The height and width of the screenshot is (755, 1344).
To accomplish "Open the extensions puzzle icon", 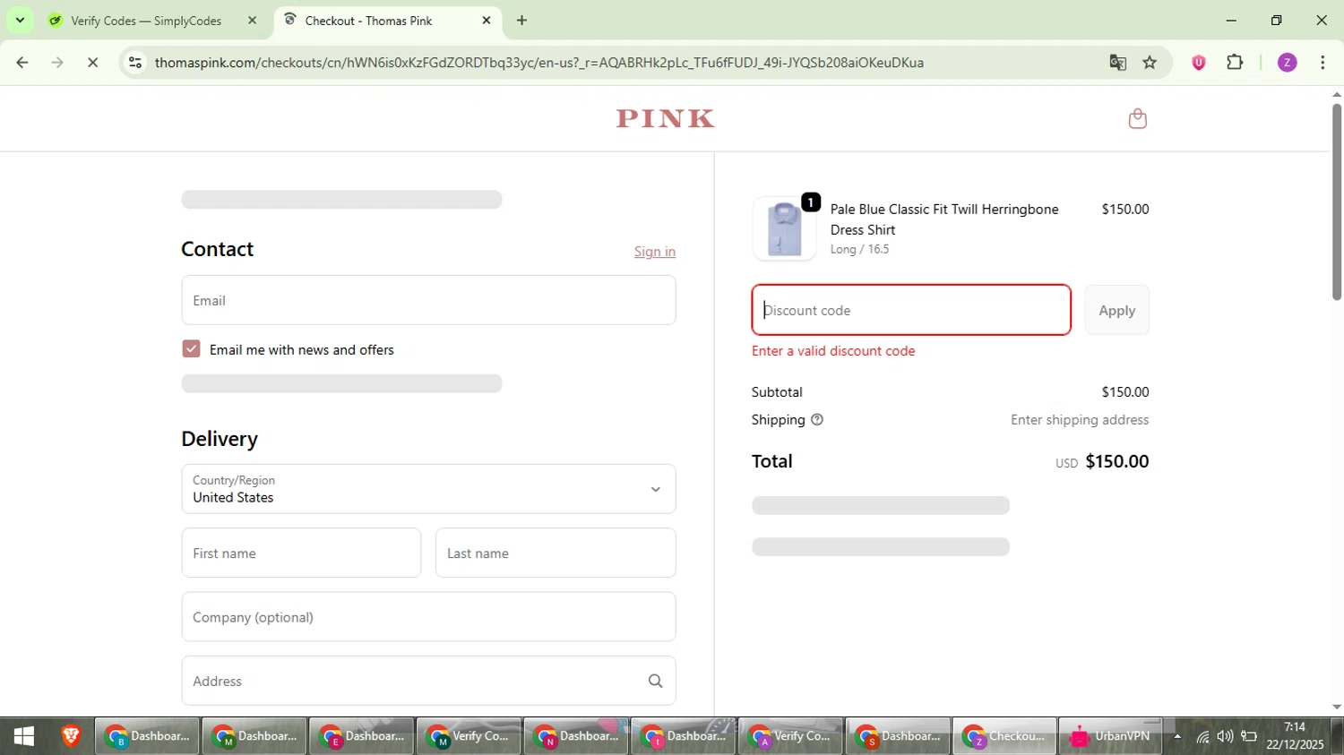I will coord(1235,63).
